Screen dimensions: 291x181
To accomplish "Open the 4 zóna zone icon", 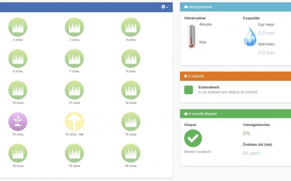I will coord(131,27).
